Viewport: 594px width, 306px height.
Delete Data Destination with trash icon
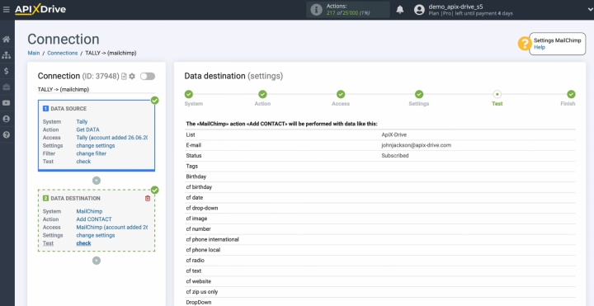[x=148, y=199]
